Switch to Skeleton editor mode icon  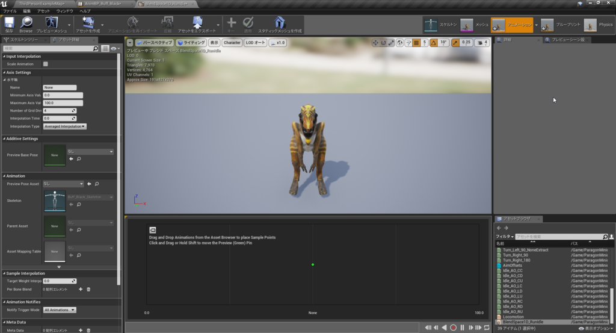tap(431, 25)
